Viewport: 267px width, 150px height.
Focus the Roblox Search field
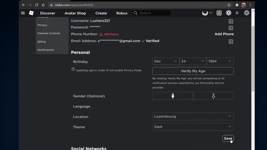(x=151, y=13)
